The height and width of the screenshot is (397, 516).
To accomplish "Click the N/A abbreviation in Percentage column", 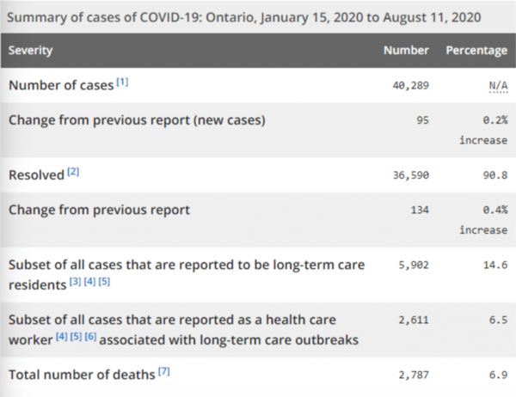I will pyautogui.click(x=496, y=85).
